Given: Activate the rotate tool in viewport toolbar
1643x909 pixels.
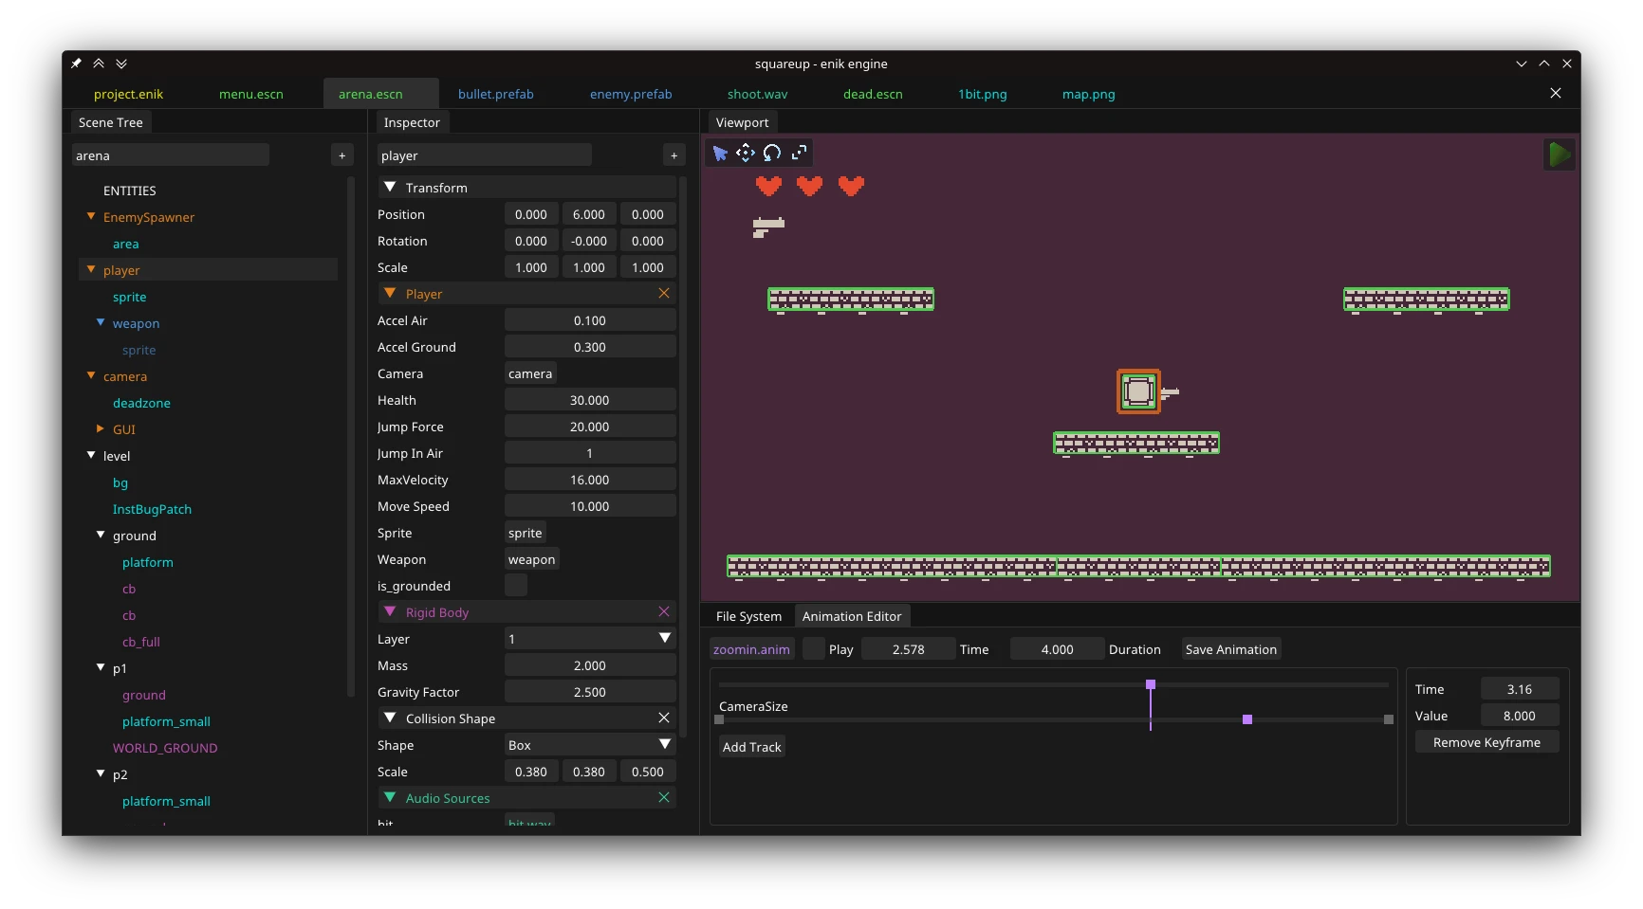Looking at the screenshot, I should click(772, 154).
